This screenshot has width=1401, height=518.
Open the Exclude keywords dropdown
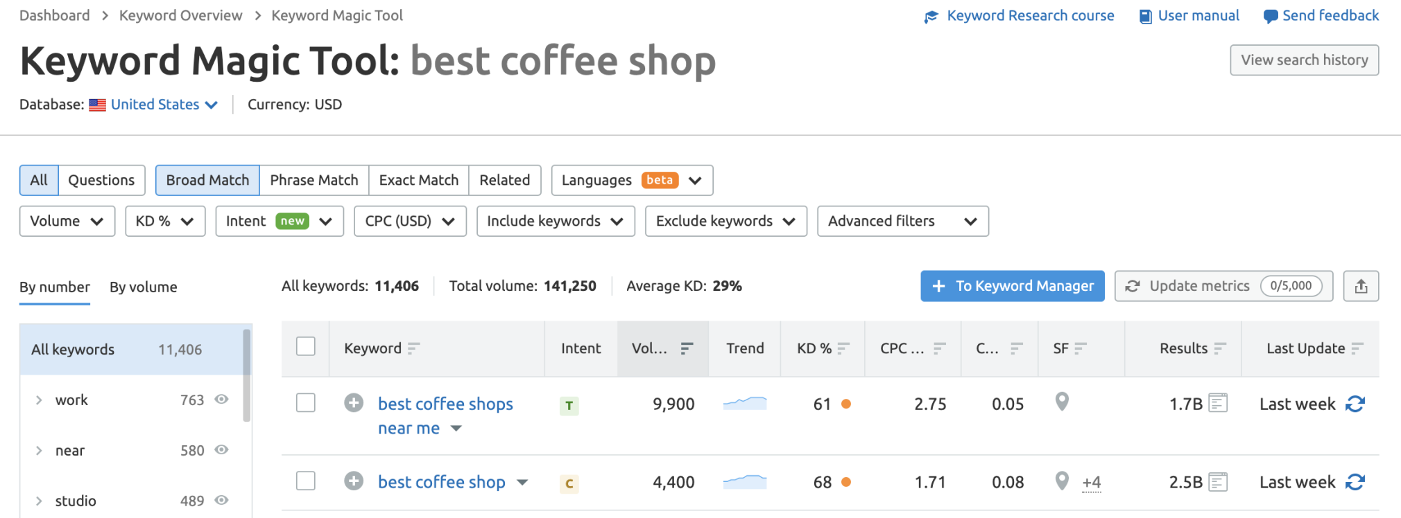[726, 221]
